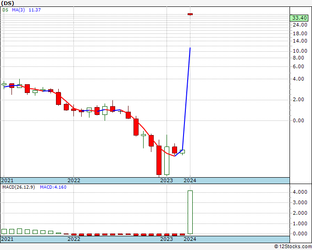312x250 pixels.
Task: Click the 0.000 MACD axis label
Action: (300, 234)
